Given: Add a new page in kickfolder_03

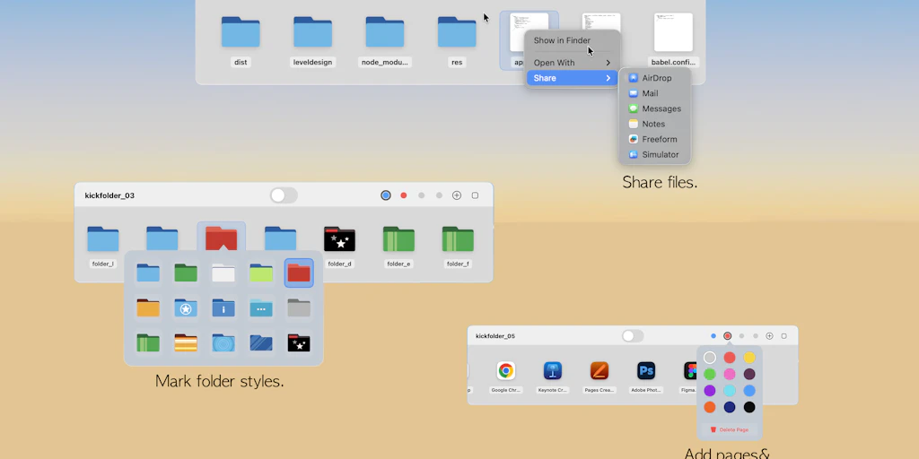Looking at the screenshot, I should point(457,195).
